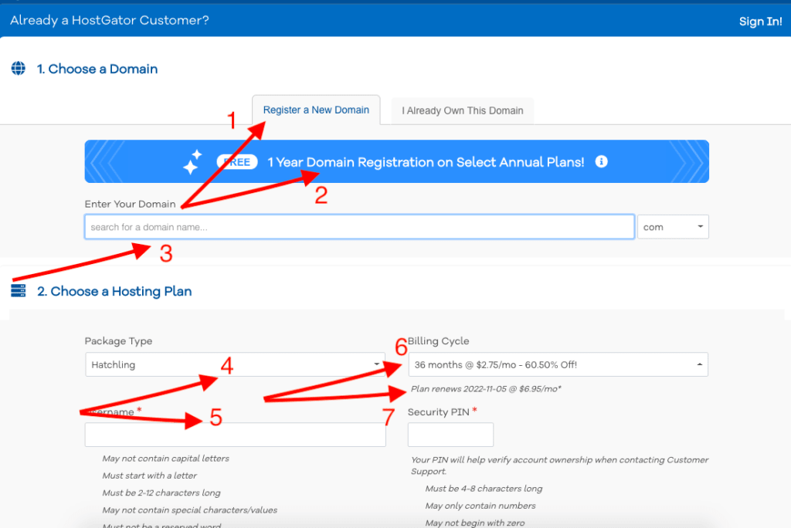Click into the Username input box
Screen dimensions: 791x528
pyautogui.click(x=235, y=435)
